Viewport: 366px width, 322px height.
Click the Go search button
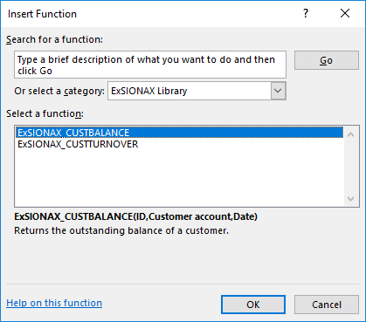pyautogui.click(x=327, y=60)
